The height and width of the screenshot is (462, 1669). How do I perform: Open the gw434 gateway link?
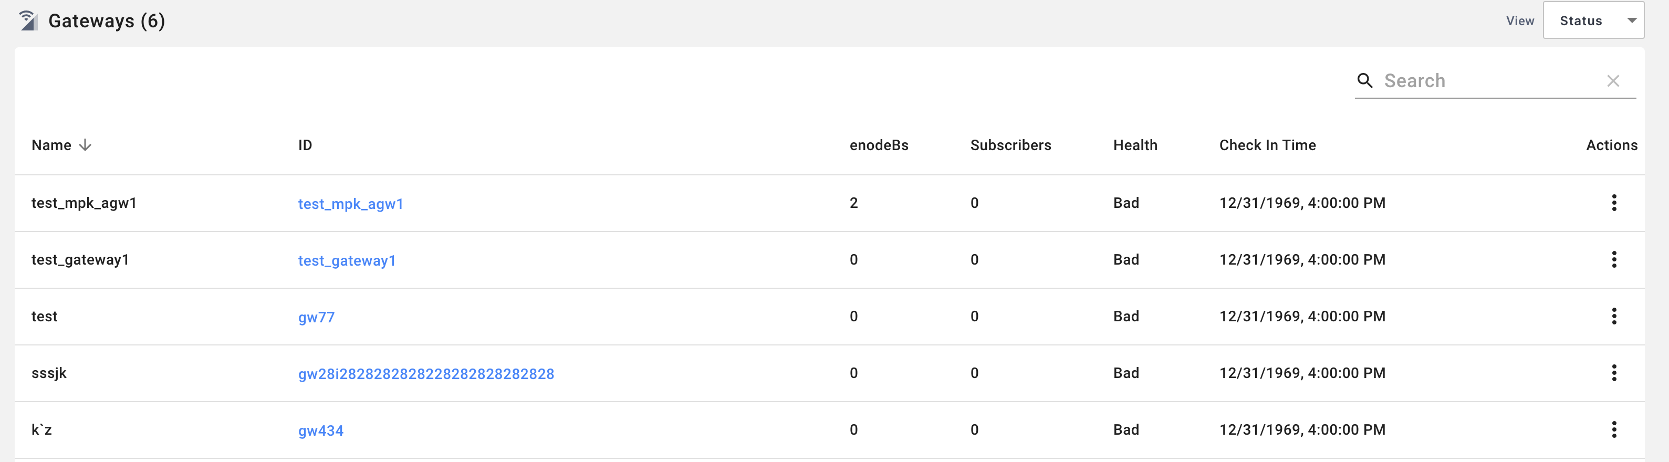pos(320,430)
